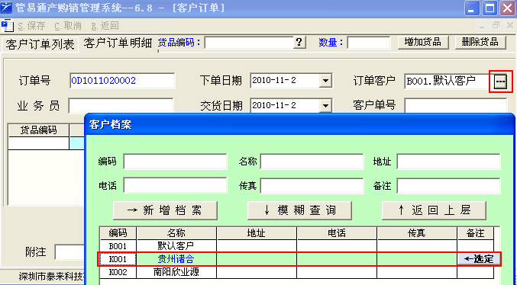Screen dimensions: 517x285
Task: Click the 客户单号 input field
Action: point(455,106)
